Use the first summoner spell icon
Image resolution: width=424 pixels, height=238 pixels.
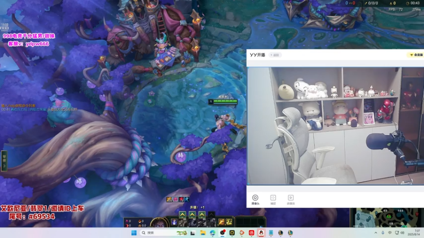click(222, 222)
